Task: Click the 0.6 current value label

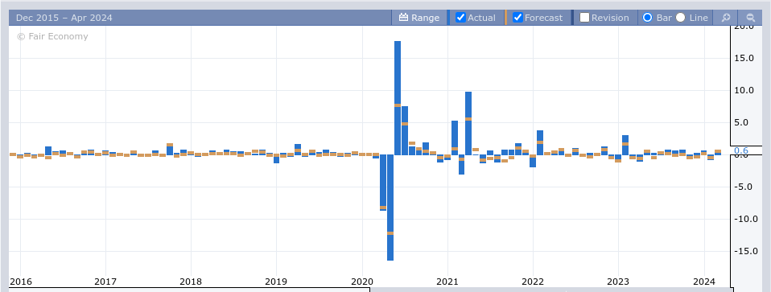Action: pyautogui.click(x=741, y=151)
